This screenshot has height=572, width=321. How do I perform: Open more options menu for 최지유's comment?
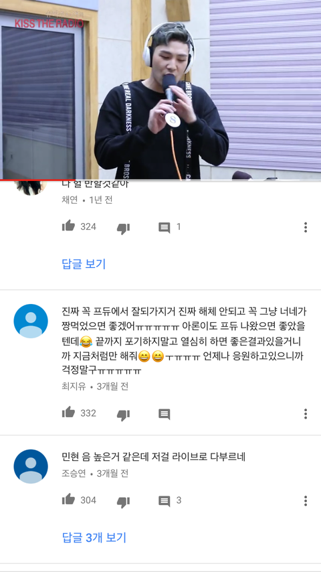(306, 414)
